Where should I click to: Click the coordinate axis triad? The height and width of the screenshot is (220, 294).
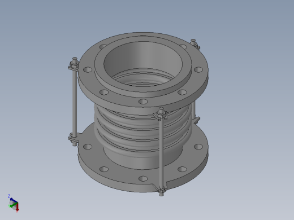(x=14, y=204)
